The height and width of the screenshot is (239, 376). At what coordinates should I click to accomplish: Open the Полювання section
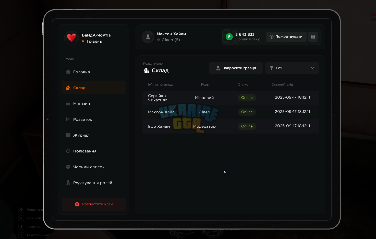point(93,151)
